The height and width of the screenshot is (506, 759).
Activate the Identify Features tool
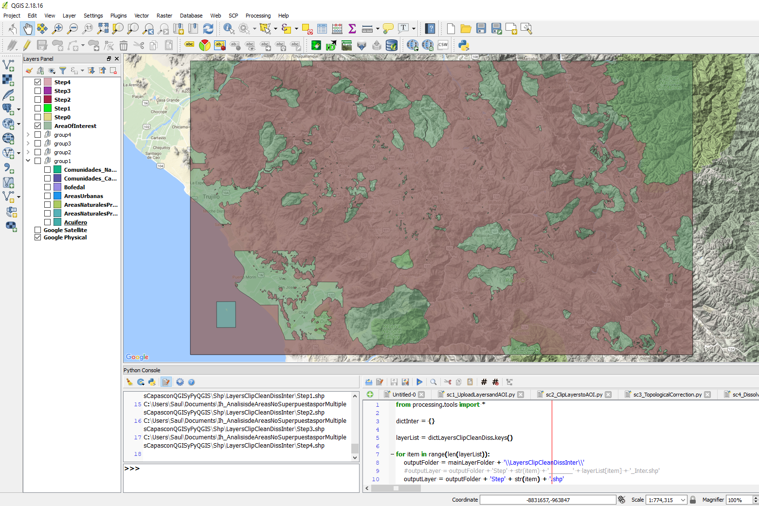coord(229,29)
